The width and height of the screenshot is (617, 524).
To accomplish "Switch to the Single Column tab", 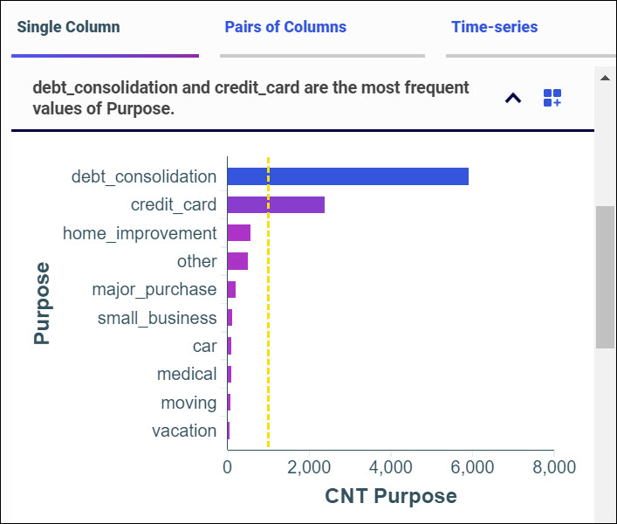I will pos(69,27).
